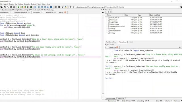Click the debugger Step icon

39,7
